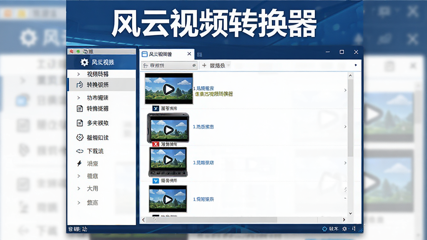Open the blue link in the third video row
The height and width of the screenshot is (240, 427).
coord(203,163)
